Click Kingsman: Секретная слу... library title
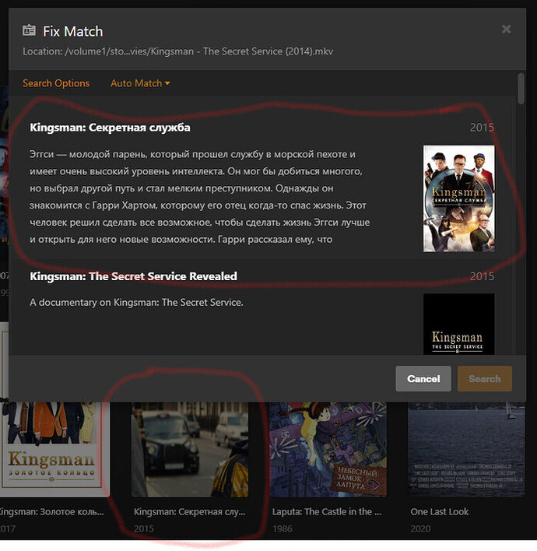Image resolution: width=537 pixels, height=551 pixels. point(190,511)
